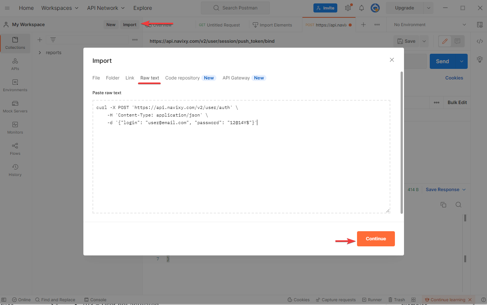The width and height of the screenshot is (487, 305).
Task: Open the Import Elements tab
Action: tap(272, 25)
